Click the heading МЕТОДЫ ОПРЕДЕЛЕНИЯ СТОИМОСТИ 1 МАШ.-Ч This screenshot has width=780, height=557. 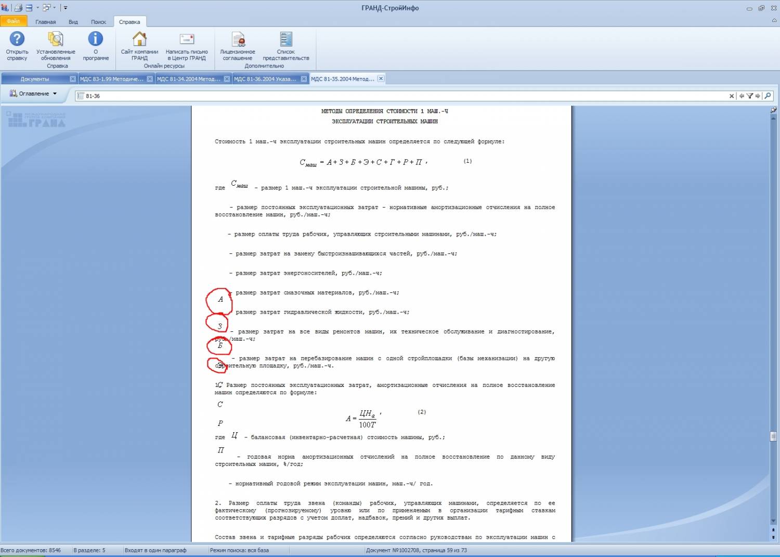pyautogui.click(x=384, y=111)
